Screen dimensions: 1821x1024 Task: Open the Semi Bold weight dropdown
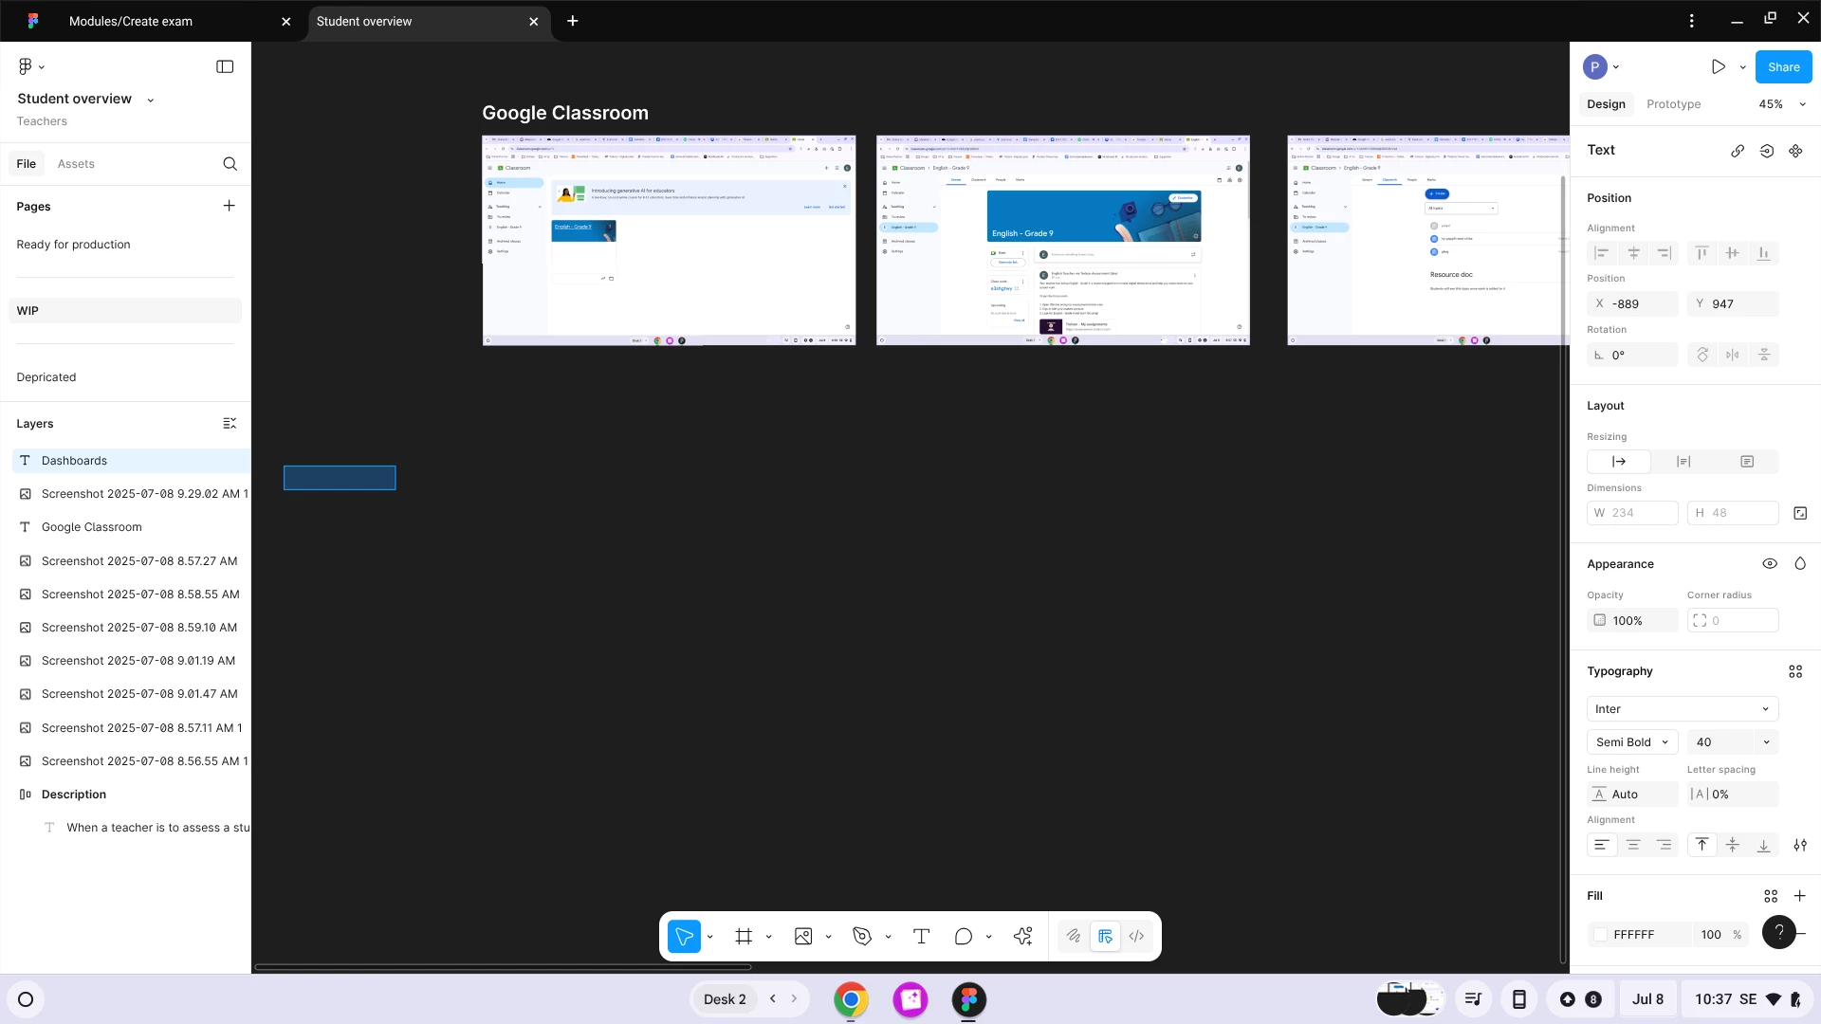pos(1632,742)
